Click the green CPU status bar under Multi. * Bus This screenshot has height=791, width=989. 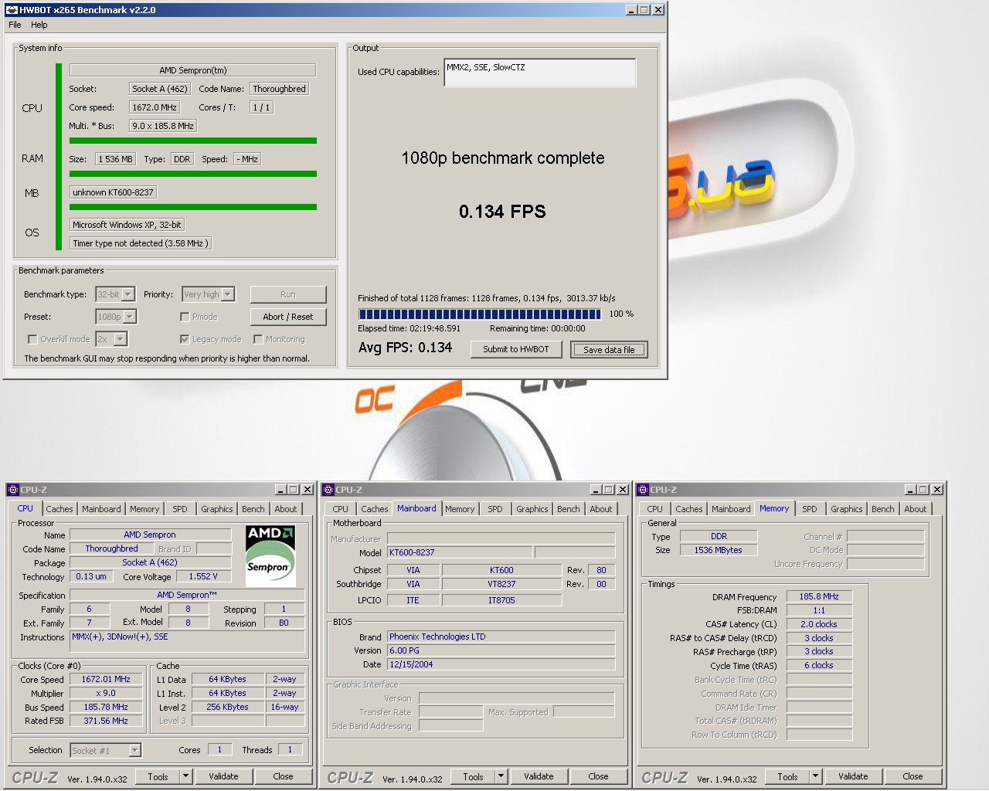click(x=193, y=141)
